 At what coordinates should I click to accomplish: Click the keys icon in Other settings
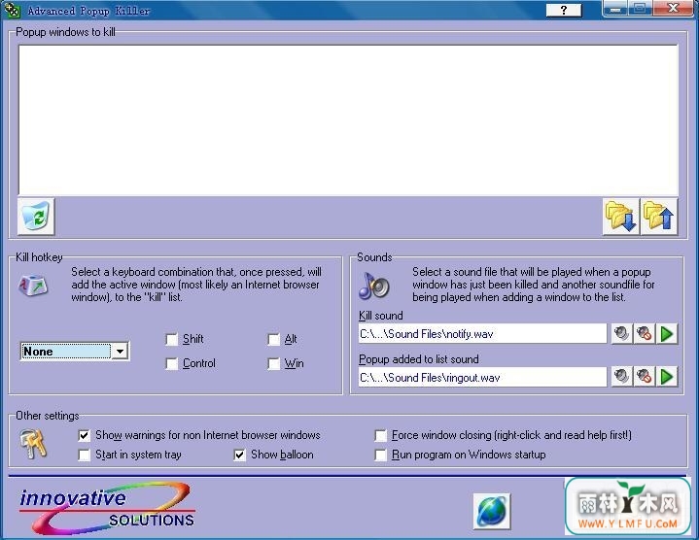(33, 444)
